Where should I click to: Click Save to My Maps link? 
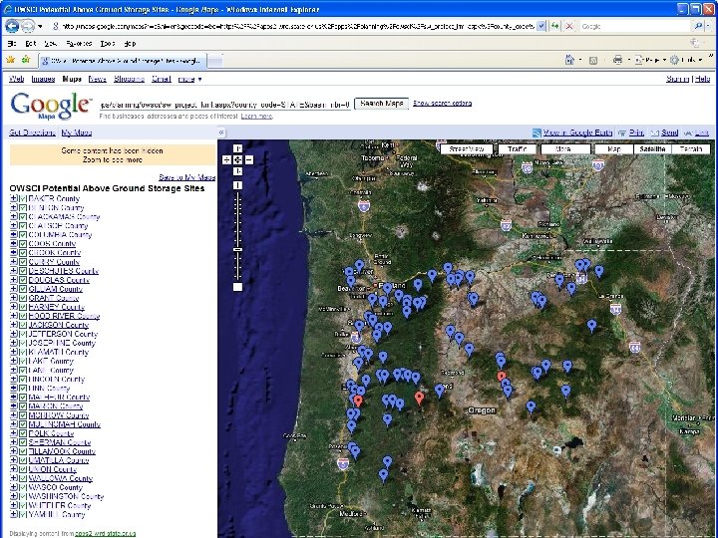tap(186, 177)
